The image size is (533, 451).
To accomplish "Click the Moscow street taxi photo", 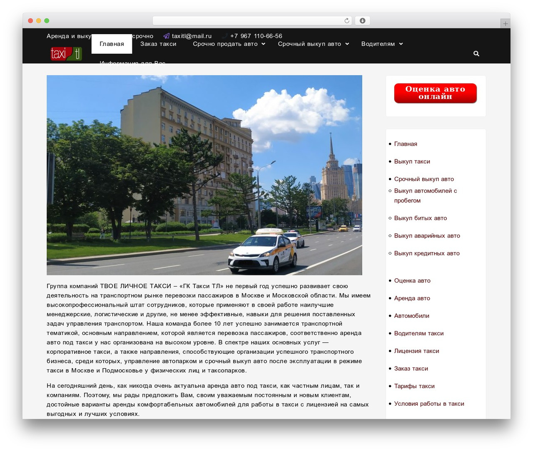I will [204, 175].
